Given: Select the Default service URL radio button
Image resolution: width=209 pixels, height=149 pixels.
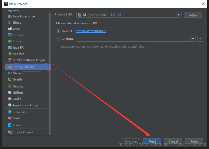Looking at the screenshot, I should pos(58,31).
